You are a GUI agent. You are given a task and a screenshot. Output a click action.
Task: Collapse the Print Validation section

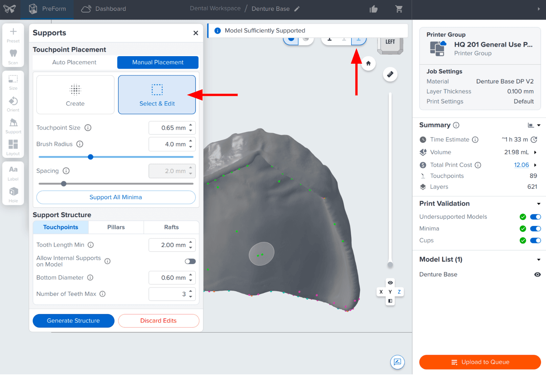click(x=539, y=204)
